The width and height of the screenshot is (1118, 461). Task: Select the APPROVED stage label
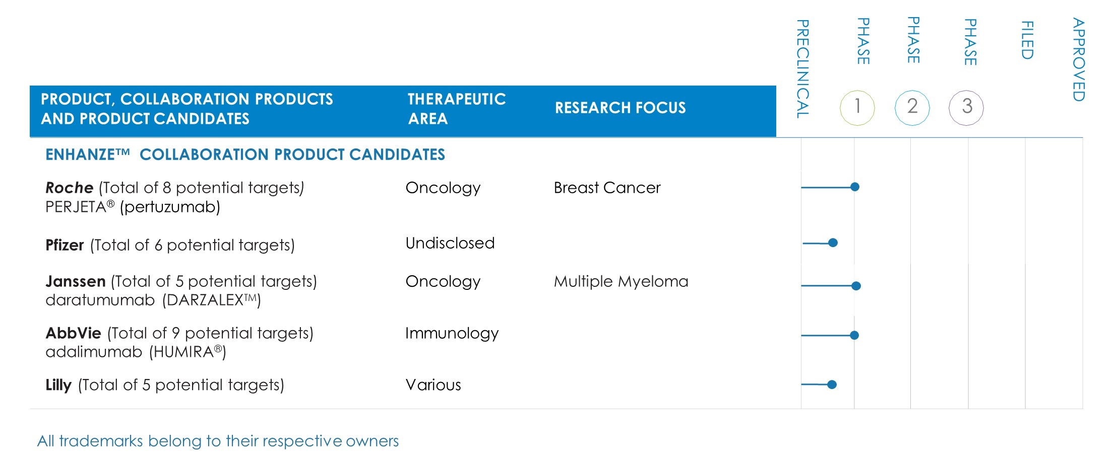(1078, 59)
